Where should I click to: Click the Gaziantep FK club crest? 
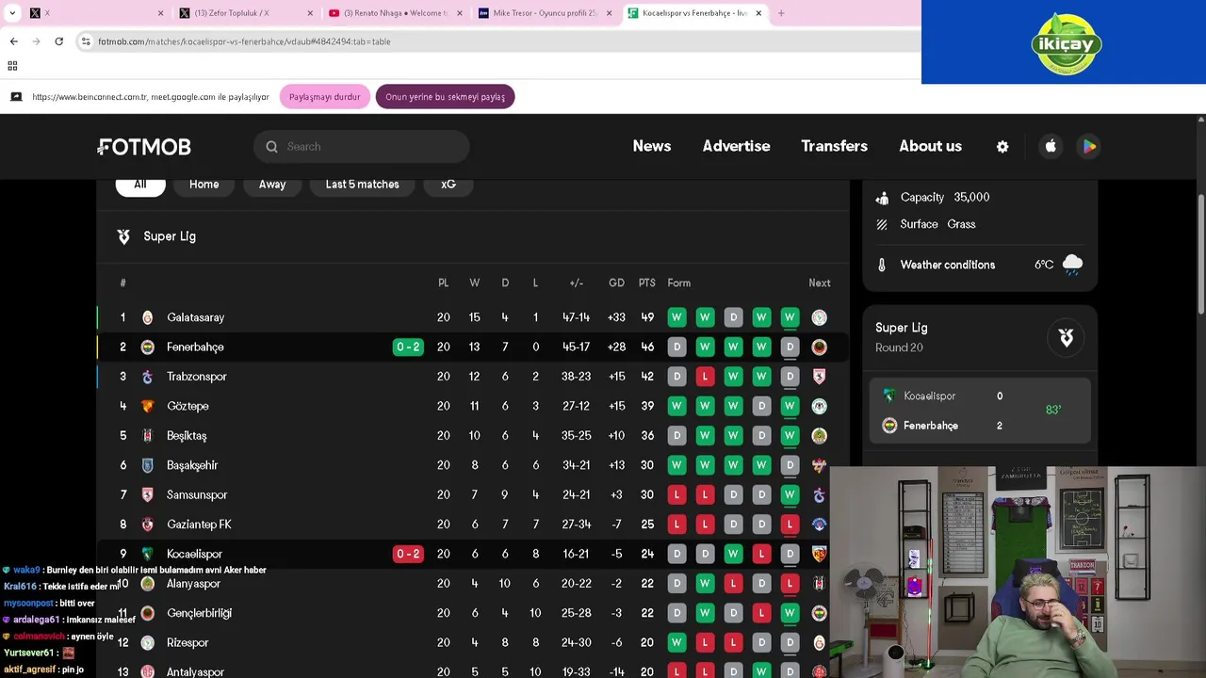(147, 525)
